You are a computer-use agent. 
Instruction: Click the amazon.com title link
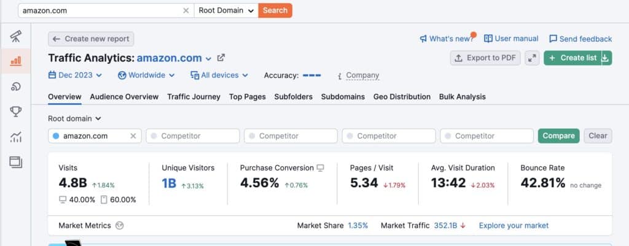click(x=170, y=58)
